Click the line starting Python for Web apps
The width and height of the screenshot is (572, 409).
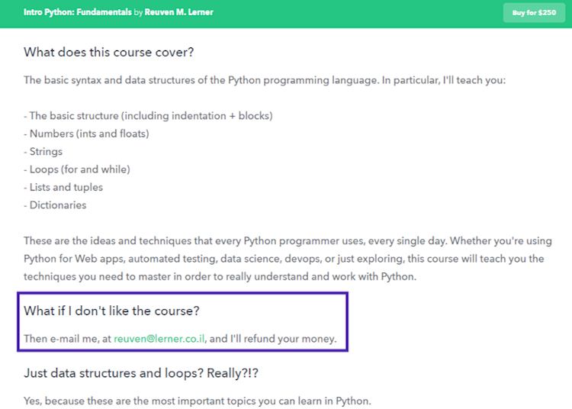pyautogui.click(x=284, y=259)
